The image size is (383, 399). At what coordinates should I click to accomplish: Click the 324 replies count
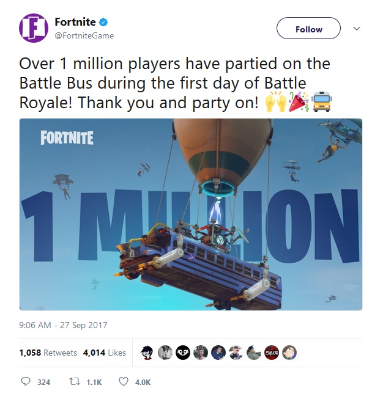tap(43, 383)
